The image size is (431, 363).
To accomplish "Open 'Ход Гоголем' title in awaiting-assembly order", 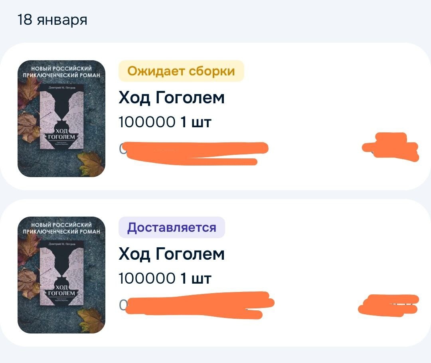I will click(x=172, y=98).
